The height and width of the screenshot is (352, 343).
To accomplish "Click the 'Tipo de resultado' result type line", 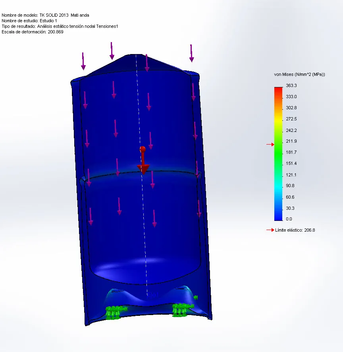I will [x=60, y=26].
